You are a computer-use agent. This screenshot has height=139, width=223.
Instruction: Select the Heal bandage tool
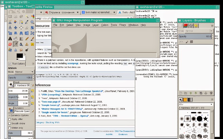point(32,44)
